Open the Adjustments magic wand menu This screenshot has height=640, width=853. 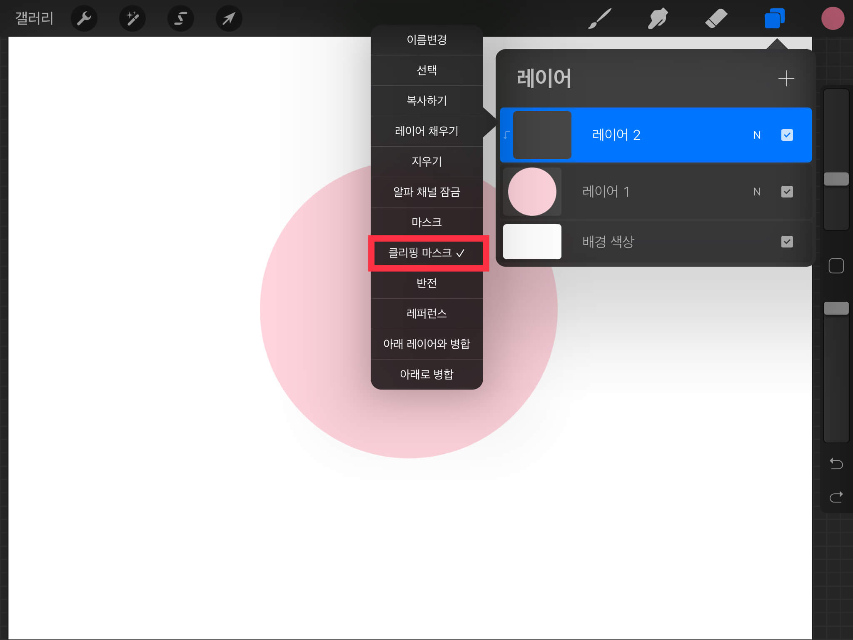coord(132,18)
